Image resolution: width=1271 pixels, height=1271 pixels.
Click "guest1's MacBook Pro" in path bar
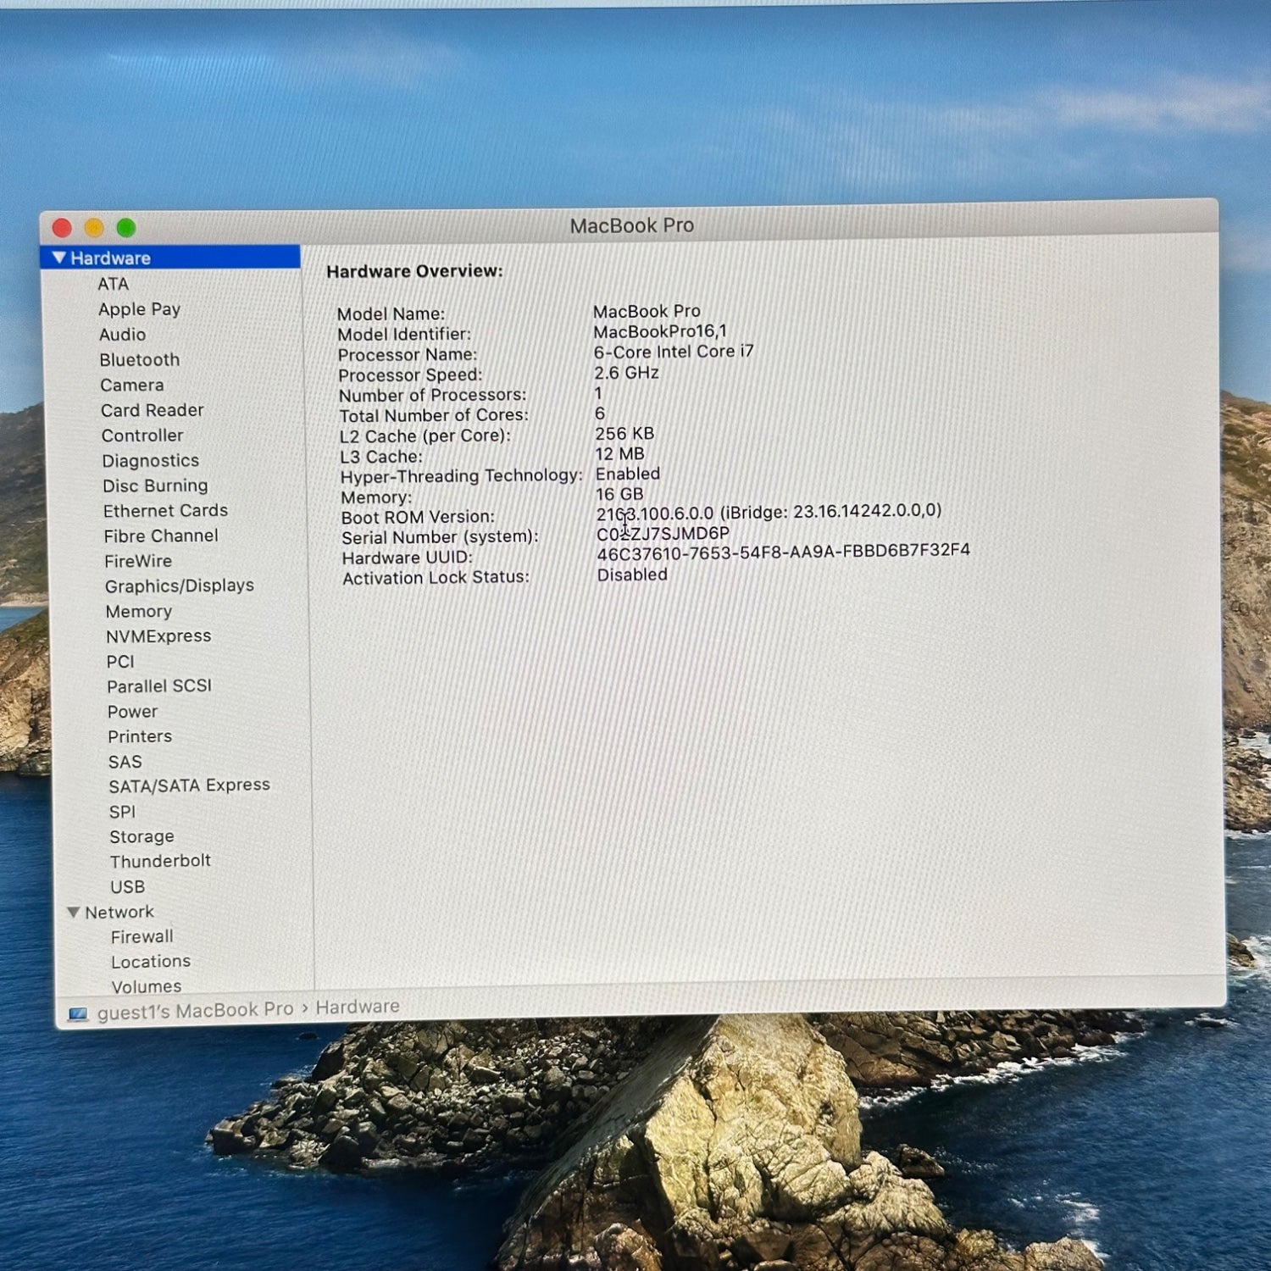(x=195, y=1011)
